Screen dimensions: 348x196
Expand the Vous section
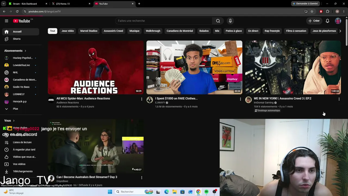(x=10, y=121)
